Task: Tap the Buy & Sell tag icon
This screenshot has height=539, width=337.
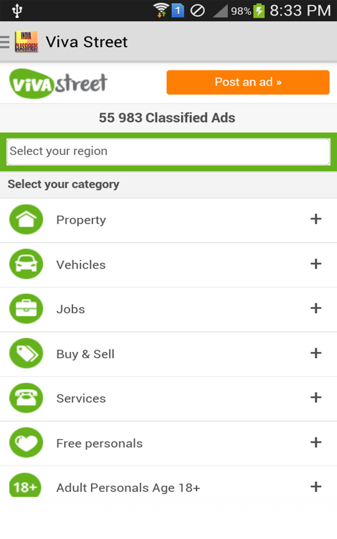Action: 26,353
